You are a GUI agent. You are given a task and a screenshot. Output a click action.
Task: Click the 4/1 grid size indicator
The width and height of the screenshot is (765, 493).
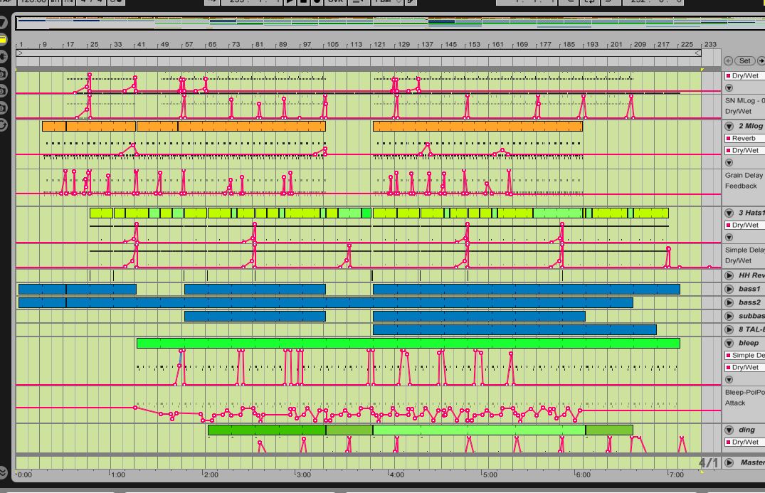pyautogui.click(x=708, y=463)
